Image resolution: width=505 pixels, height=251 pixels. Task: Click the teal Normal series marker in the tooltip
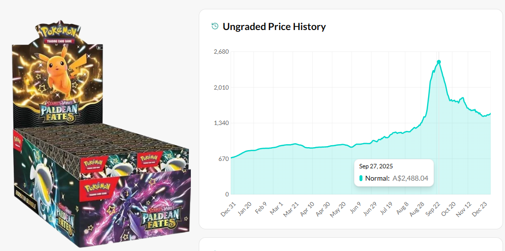click(361, 178)
